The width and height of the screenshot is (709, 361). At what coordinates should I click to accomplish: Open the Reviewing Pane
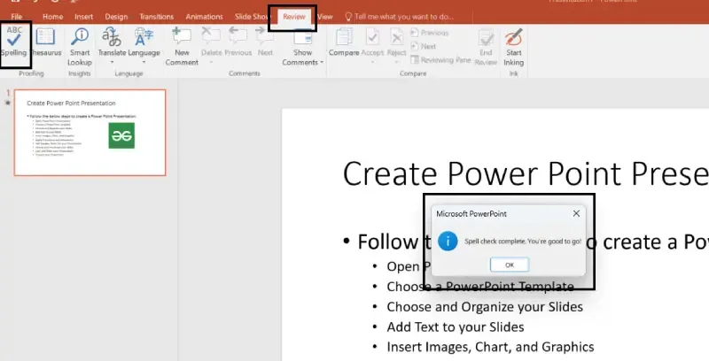click(440, 59)
